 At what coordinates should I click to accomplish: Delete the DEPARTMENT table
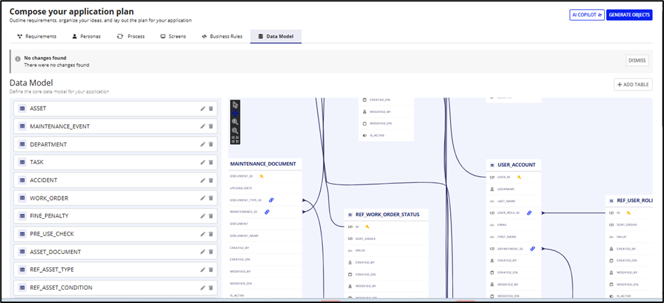tap(211, 144)
